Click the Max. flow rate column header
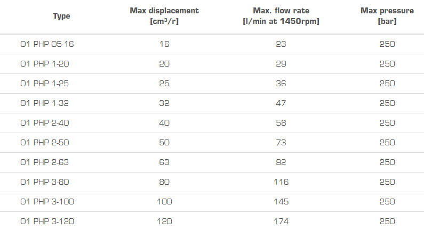 point(281,16)
